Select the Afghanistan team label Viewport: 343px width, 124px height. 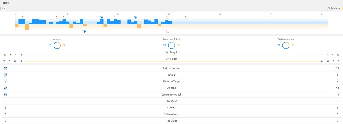[x=334, y=9]
